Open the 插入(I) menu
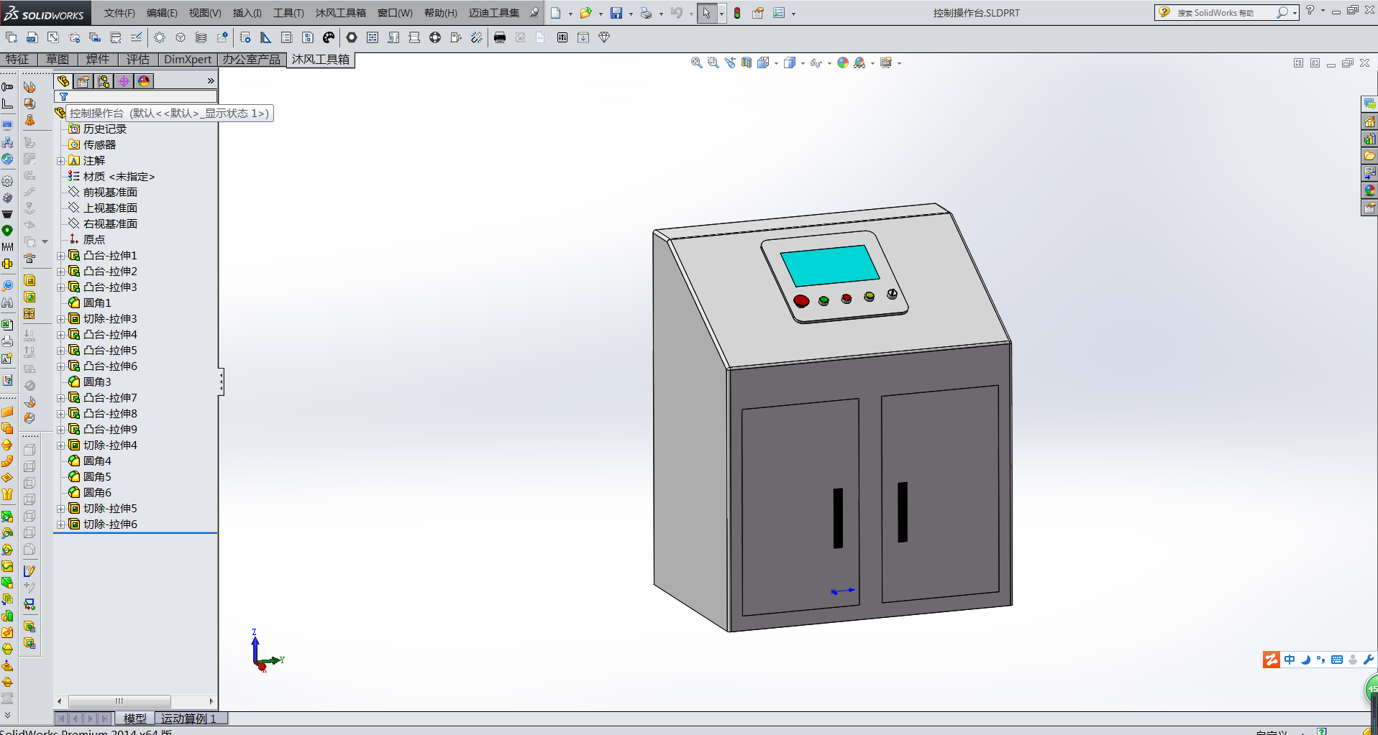This screenshot has width=1378, height=735. [247, 13]
